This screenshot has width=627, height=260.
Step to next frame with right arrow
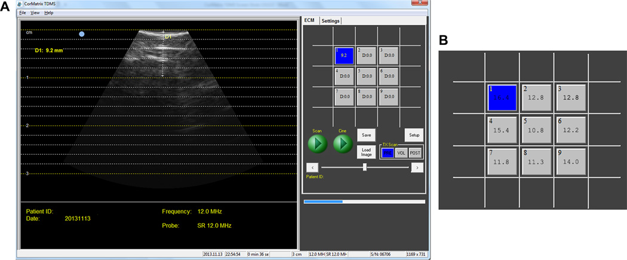point(418,167)
